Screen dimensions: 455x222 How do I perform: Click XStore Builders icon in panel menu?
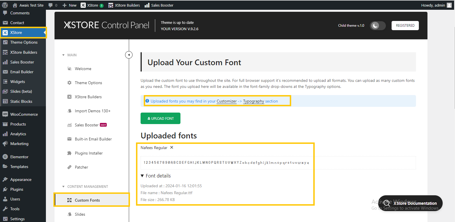(69, 97)
